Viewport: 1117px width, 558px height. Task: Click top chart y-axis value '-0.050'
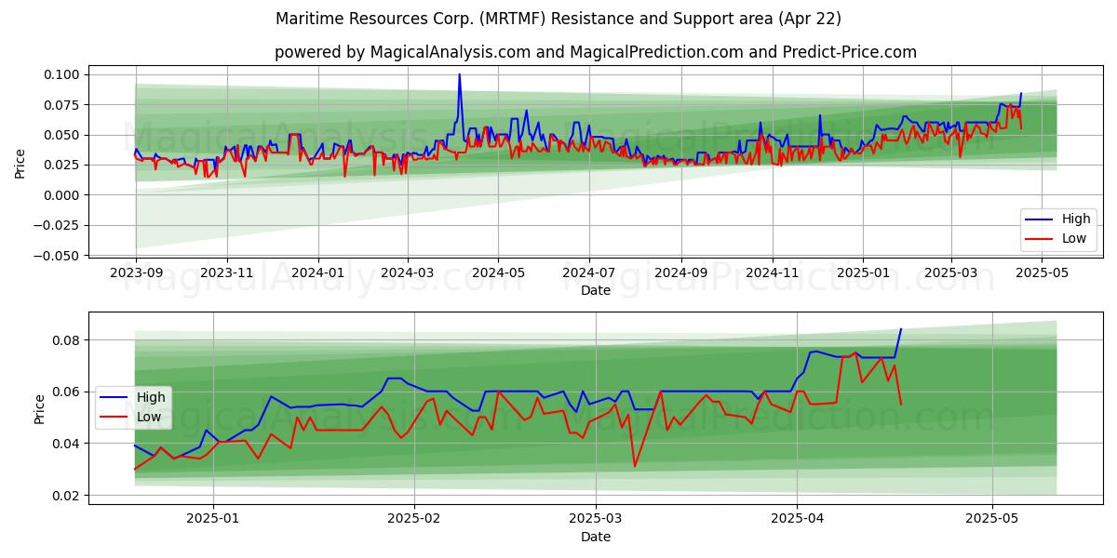58,256
